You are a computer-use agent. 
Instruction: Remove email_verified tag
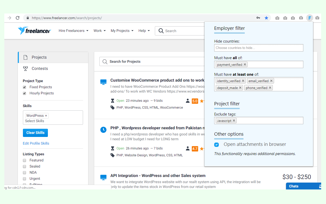pos(271,81)
